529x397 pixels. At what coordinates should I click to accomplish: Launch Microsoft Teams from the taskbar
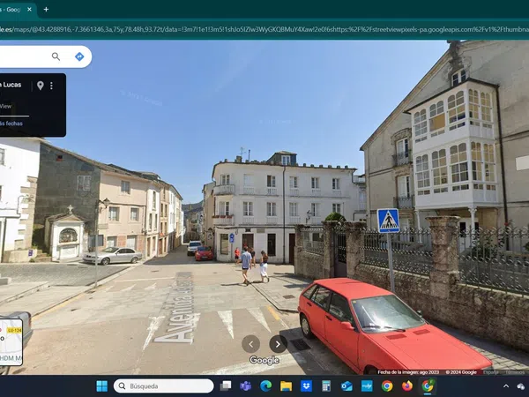click(x=246, y=386)
